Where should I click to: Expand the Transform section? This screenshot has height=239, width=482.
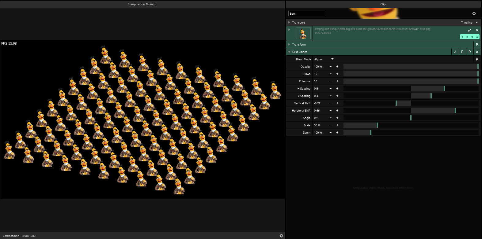coord(289,44)
